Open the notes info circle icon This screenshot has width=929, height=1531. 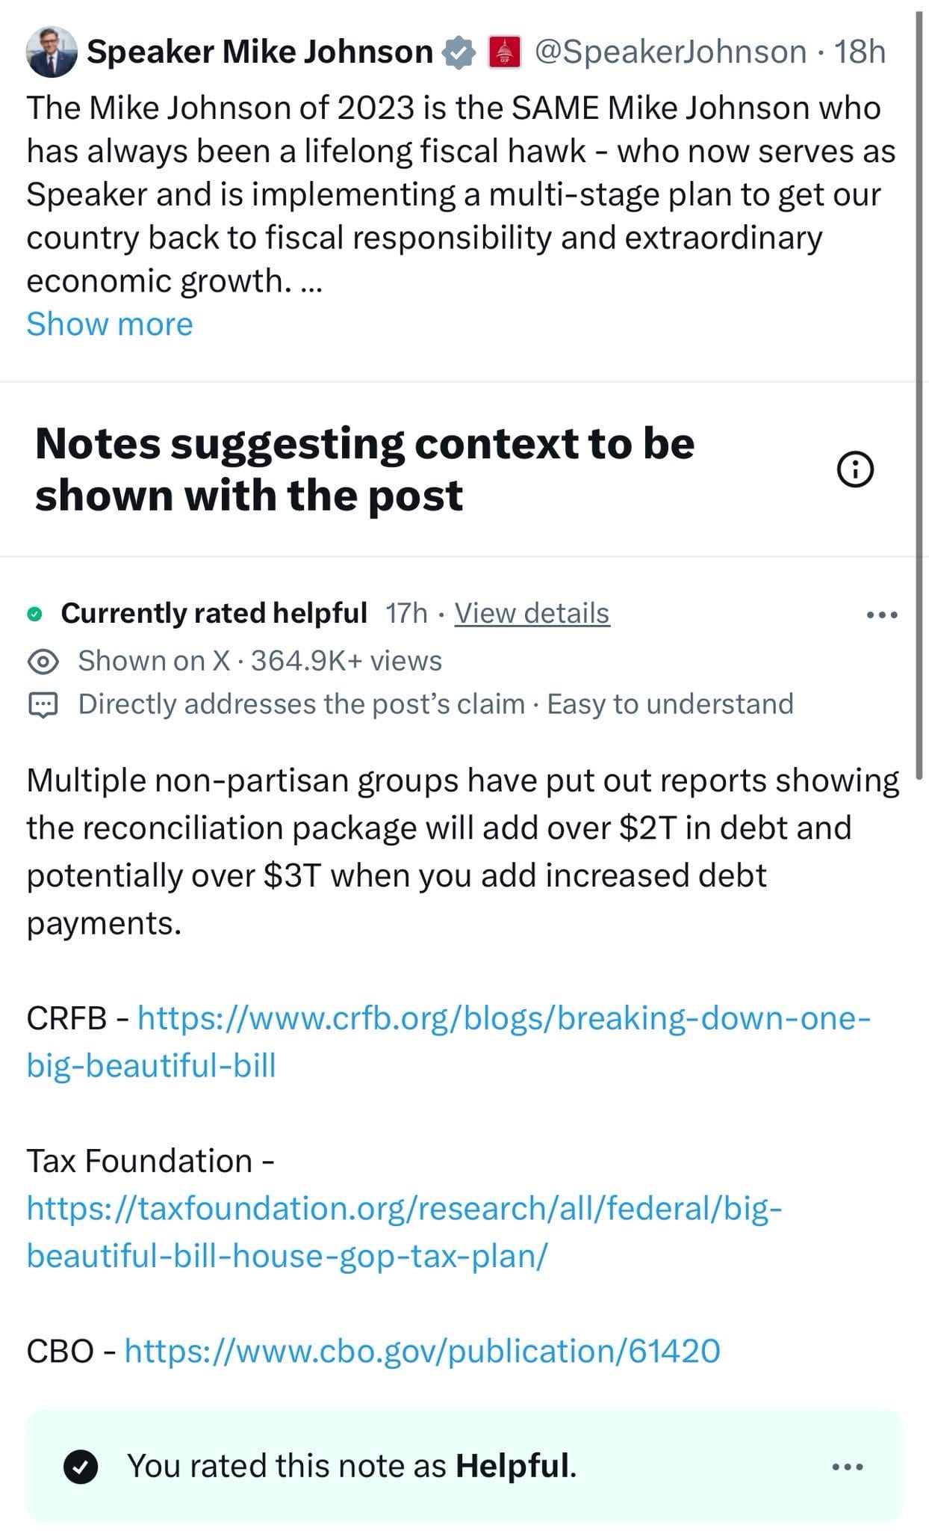coord(854,469)
